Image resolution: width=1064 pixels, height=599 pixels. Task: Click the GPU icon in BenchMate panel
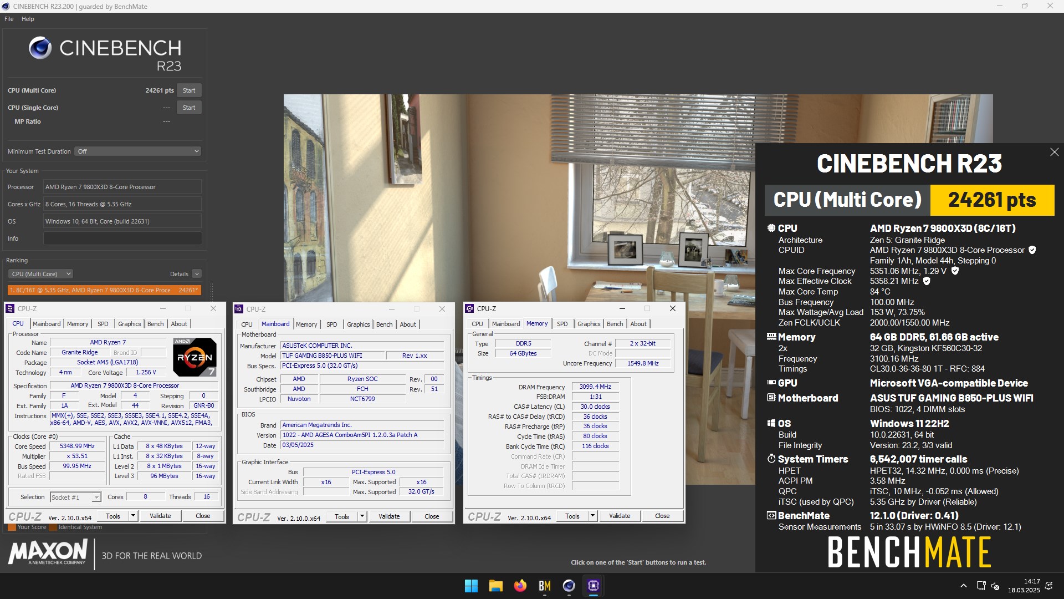pos(771,383)
